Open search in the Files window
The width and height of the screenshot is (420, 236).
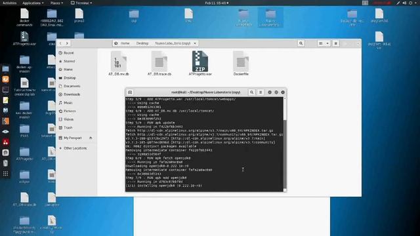pos(301,43)
